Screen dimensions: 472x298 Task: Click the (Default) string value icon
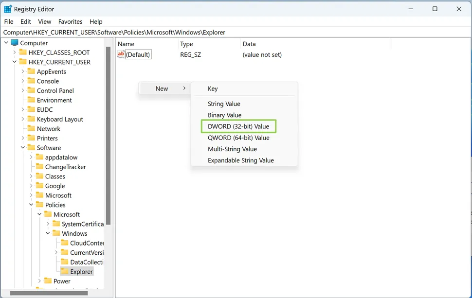pos(121,54)
